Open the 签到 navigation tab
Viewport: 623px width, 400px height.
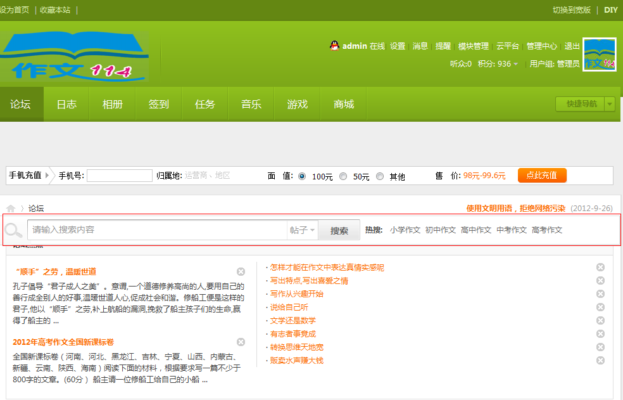158,104
